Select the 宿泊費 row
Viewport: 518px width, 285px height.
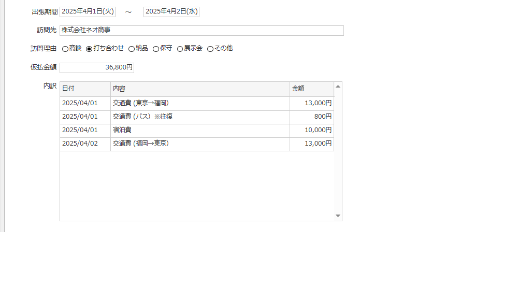[x=200, y=130]
